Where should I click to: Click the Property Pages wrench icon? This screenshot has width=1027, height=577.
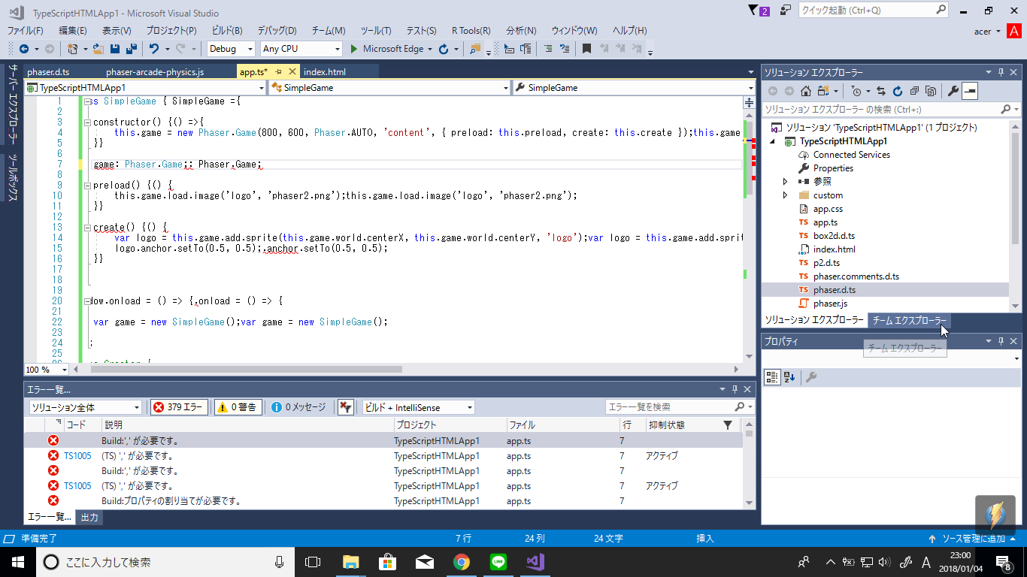point(810,377)
